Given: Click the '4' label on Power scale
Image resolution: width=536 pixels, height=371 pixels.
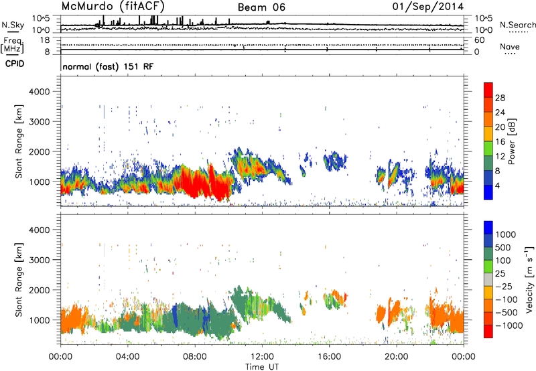Looking at the screenshot, I should point(497,185).
